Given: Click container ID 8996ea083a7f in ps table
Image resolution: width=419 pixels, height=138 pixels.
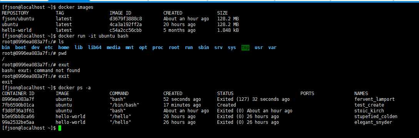Looking at the screenshot, I should click(x=18, y=99).
